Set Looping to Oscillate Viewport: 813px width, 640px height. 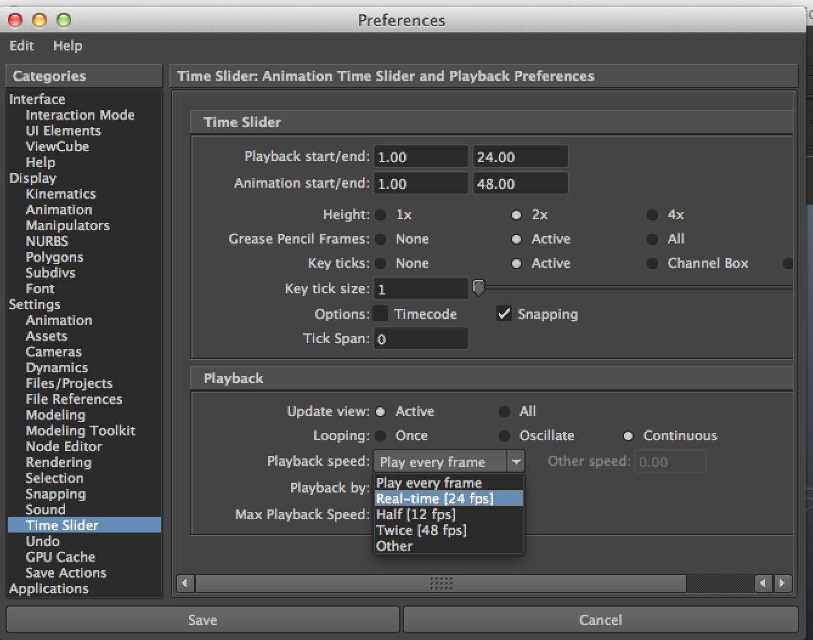(x=504, y=435)
